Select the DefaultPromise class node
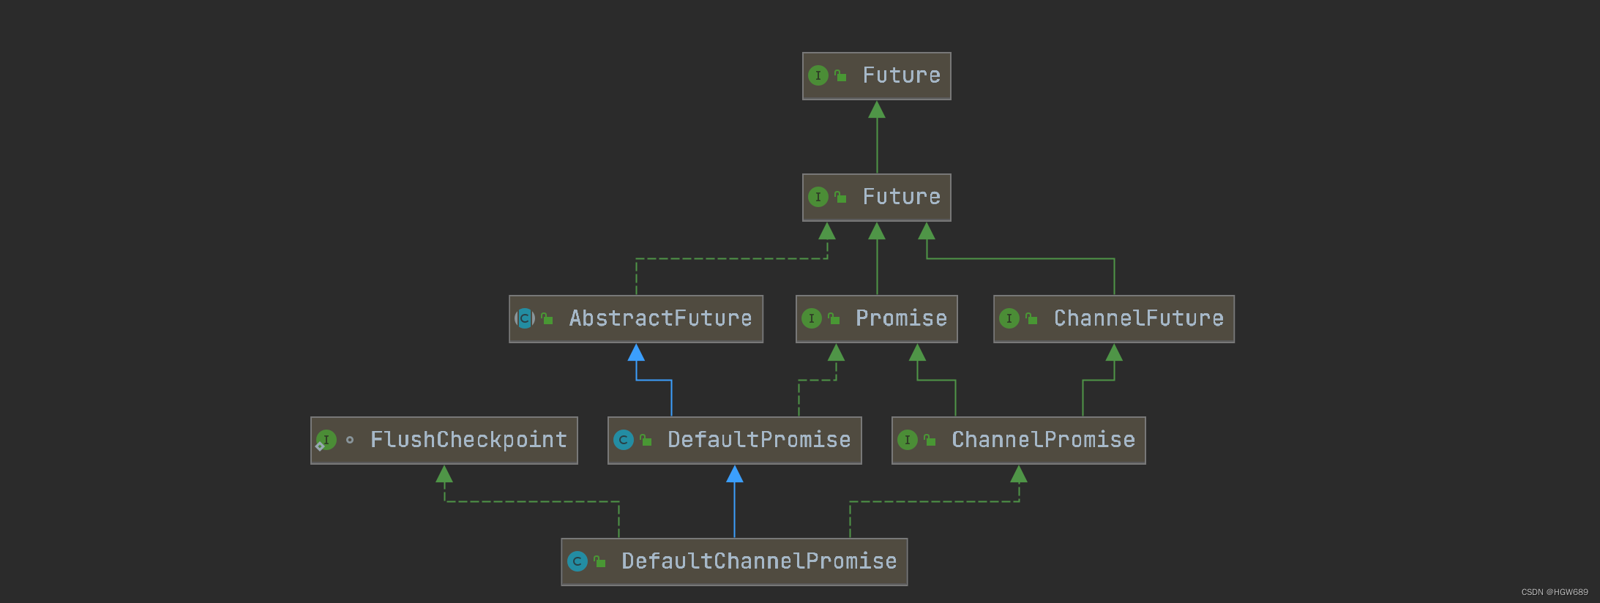The width and height of the screenshot is (1600, 603). (735, 441)
